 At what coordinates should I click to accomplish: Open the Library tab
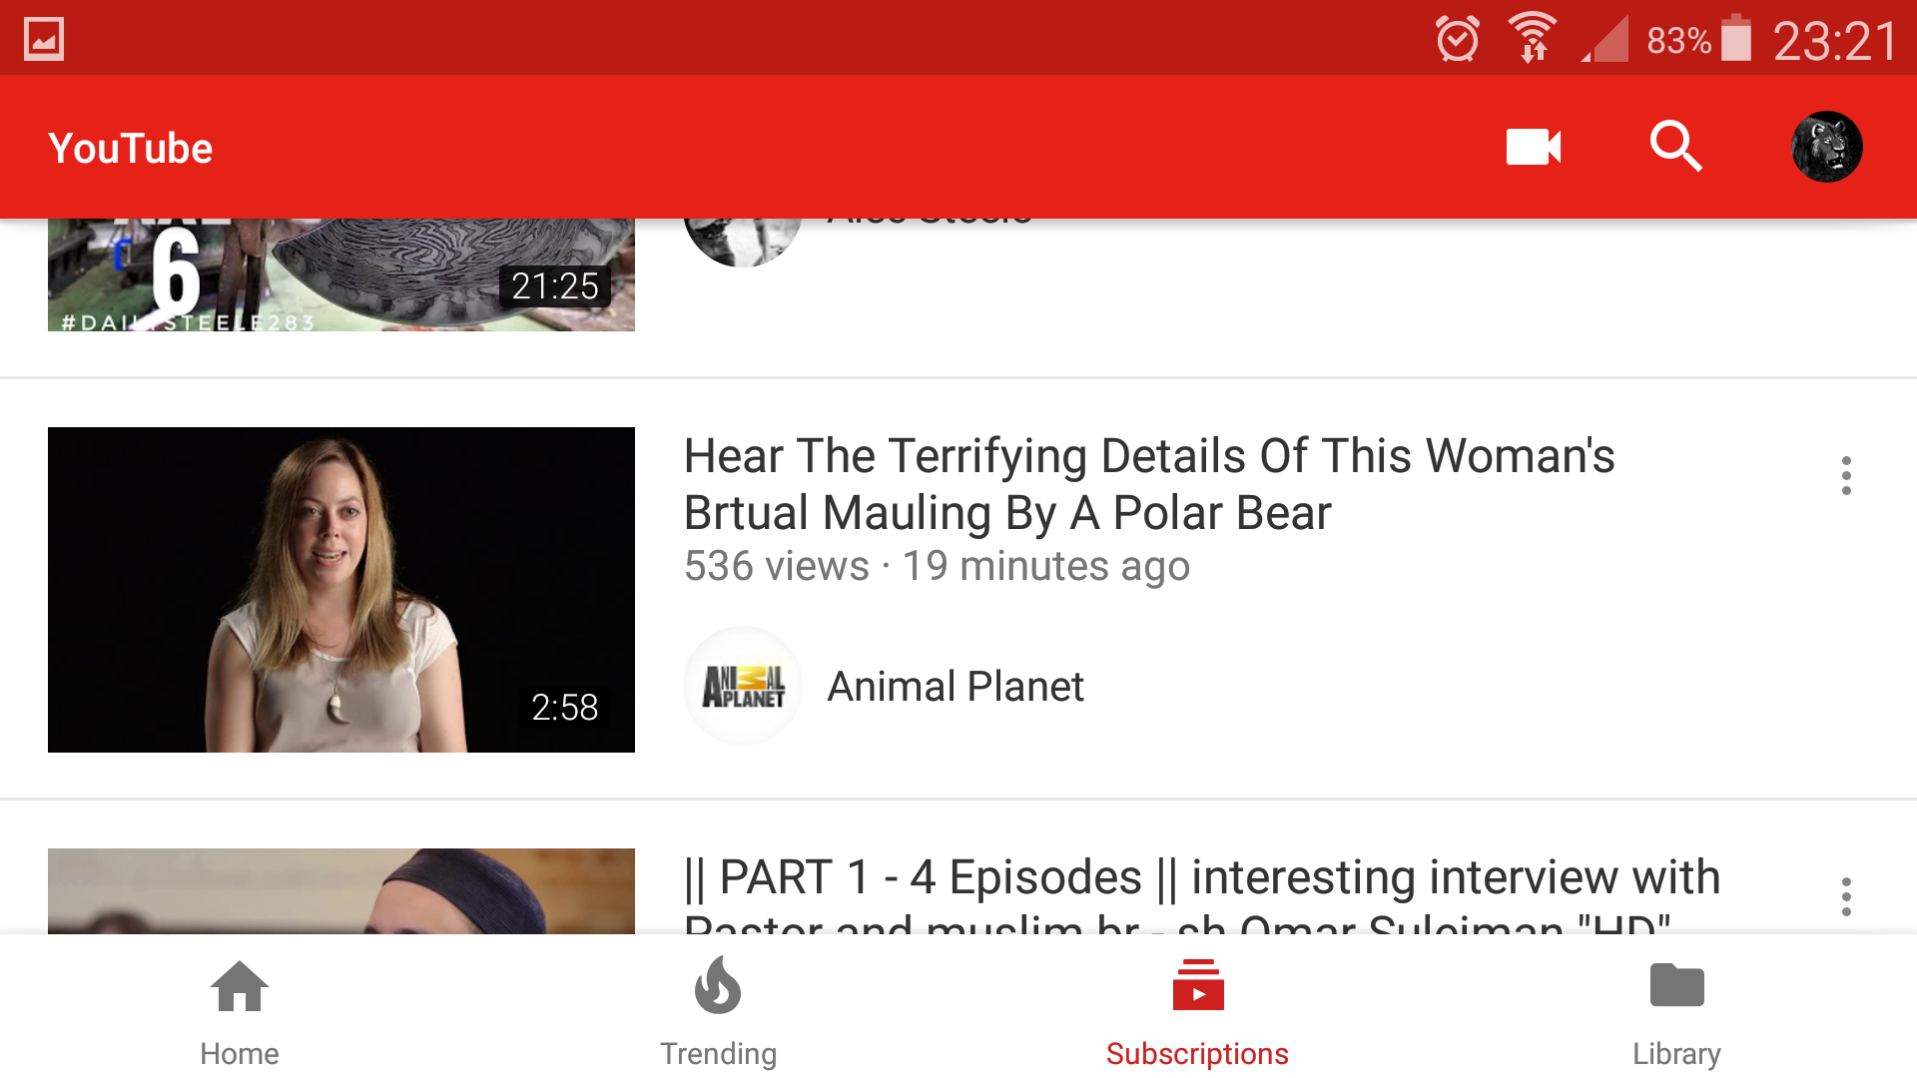point(1677,1012)
